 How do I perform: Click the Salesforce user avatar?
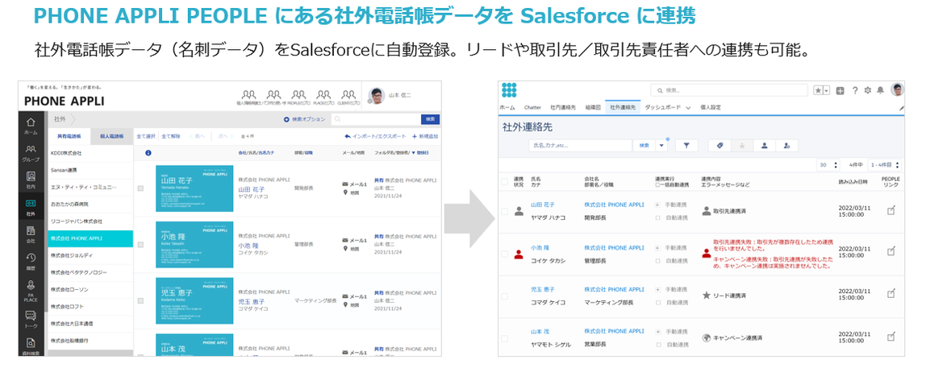(897, 89)
